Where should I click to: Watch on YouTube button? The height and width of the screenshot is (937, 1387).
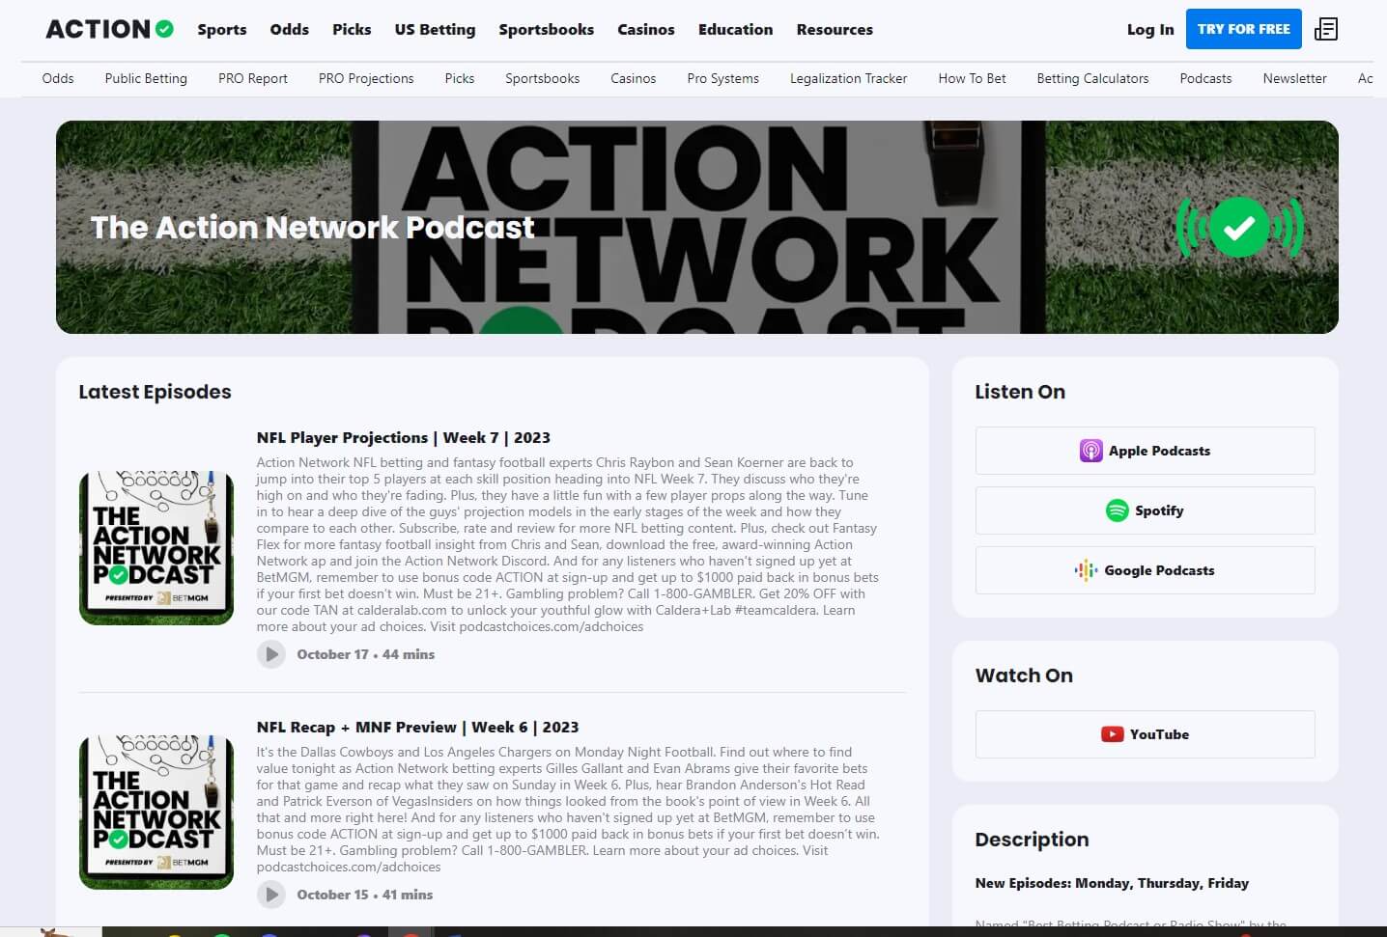[x=1145, y=734]
